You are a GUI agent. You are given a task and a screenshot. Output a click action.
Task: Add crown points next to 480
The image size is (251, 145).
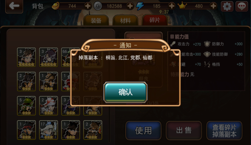[213, 6]
